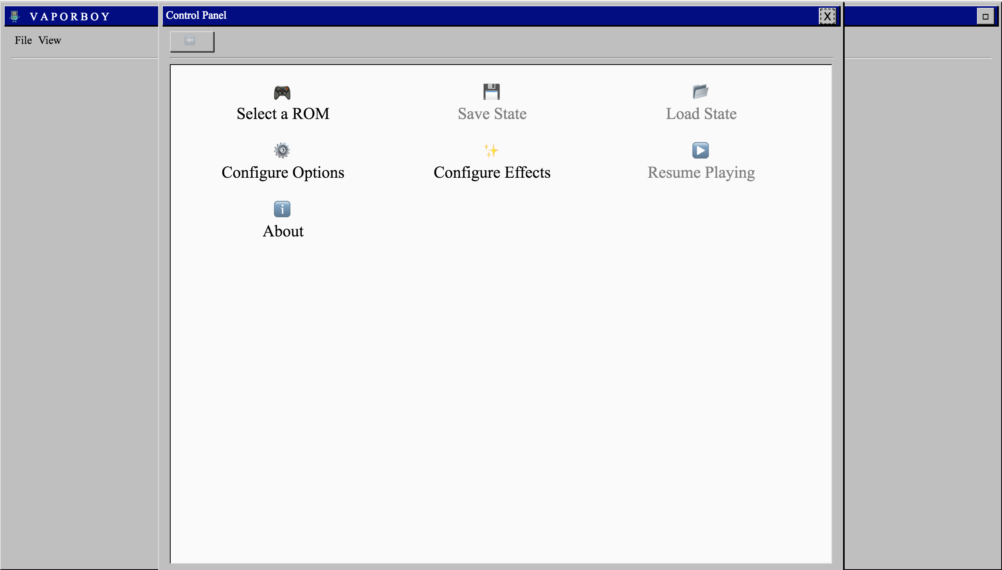
Task: Click the floppy disk Save State icon
Action: tap(491, 92)
